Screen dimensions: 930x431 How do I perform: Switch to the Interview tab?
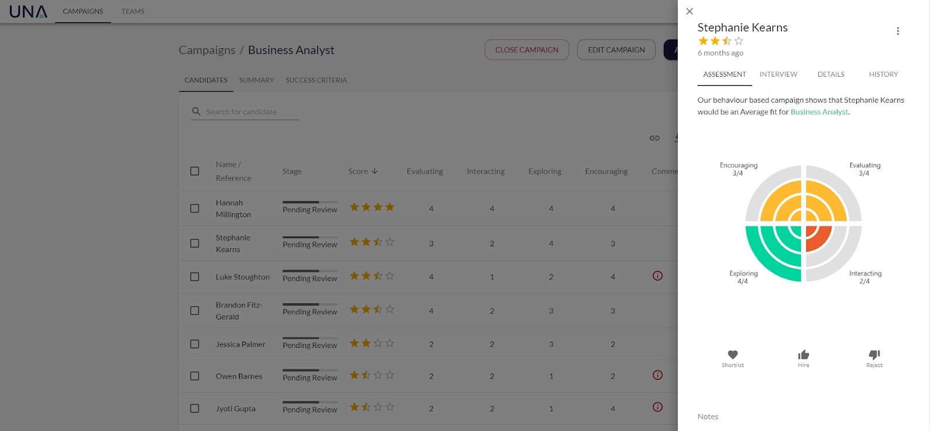pos(778,74)
